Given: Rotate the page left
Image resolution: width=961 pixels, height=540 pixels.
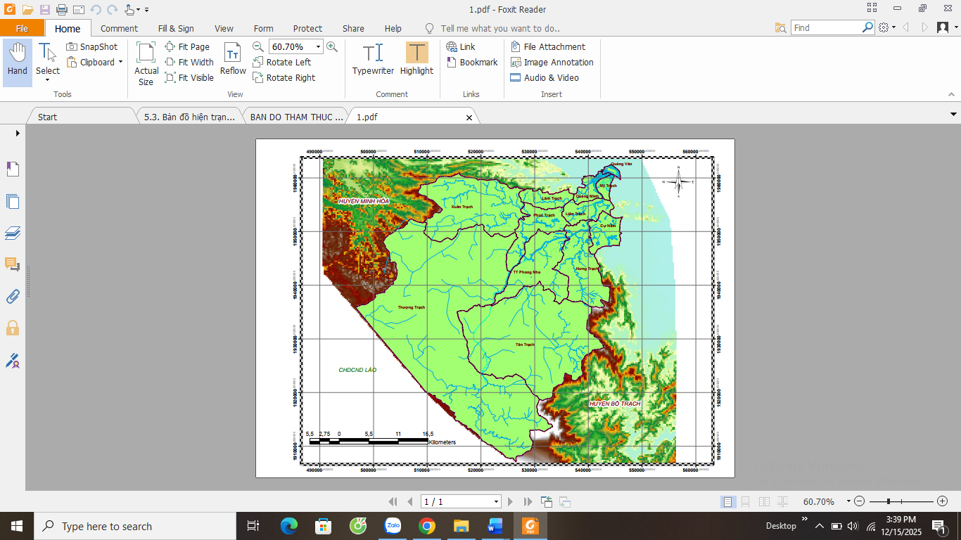Looking at the screenshot, I should pos(281,63).
